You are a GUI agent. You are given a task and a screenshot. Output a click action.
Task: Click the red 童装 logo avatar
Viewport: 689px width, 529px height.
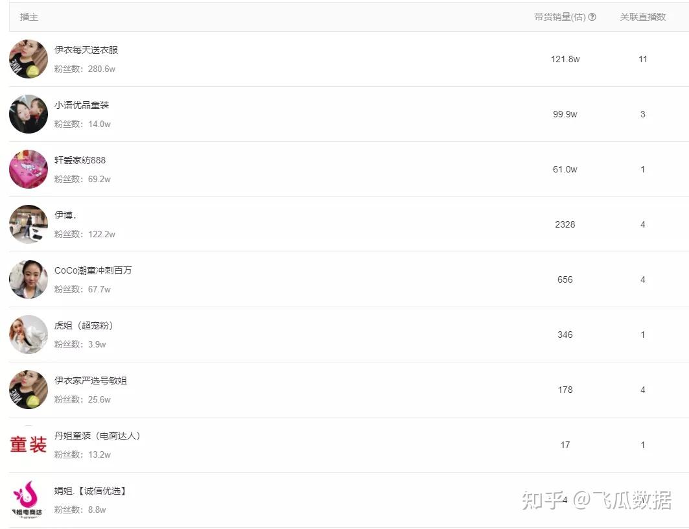tap(29, 445)
